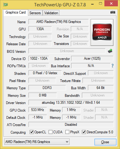Minimize the GPU-Z window
This screenshot has width=120, height=149.
point(92,4)
